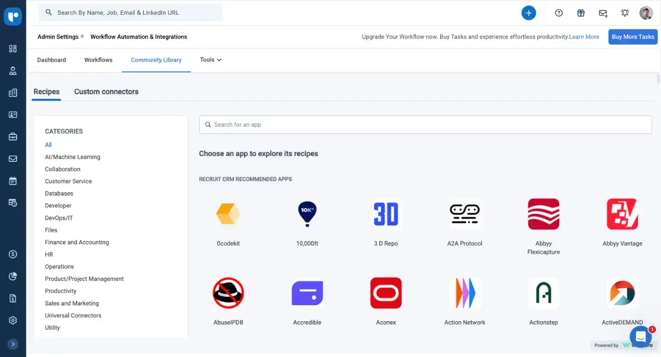Open the companies building icon in sidebar
Screen dimensions: 661x357
pos(13,93)
